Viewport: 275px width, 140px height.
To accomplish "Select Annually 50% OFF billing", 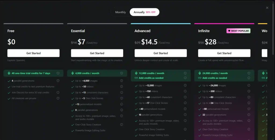I will pyautogui.click(x=144, y=12).
